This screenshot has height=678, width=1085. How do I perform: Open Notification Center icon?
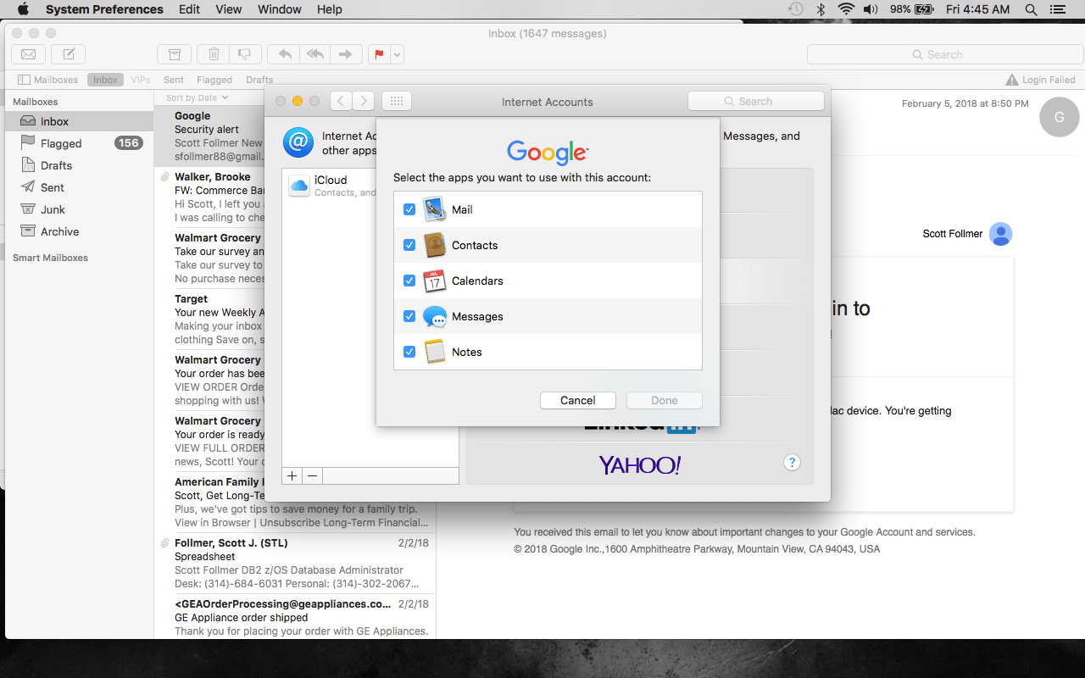pyautogui.click(x=1056, y=9)
